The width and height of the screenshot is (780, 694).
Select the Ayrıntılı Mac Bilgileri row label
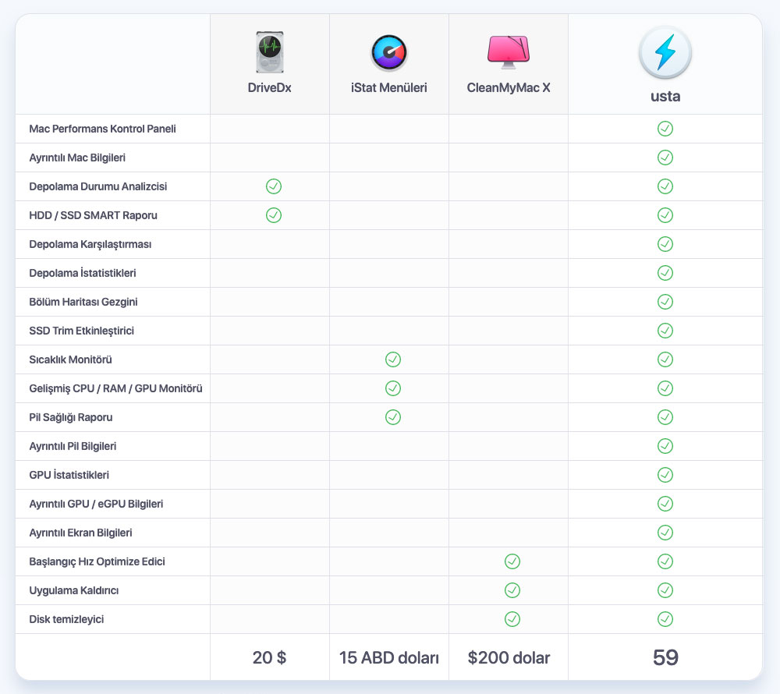click(x=77, y=158)
